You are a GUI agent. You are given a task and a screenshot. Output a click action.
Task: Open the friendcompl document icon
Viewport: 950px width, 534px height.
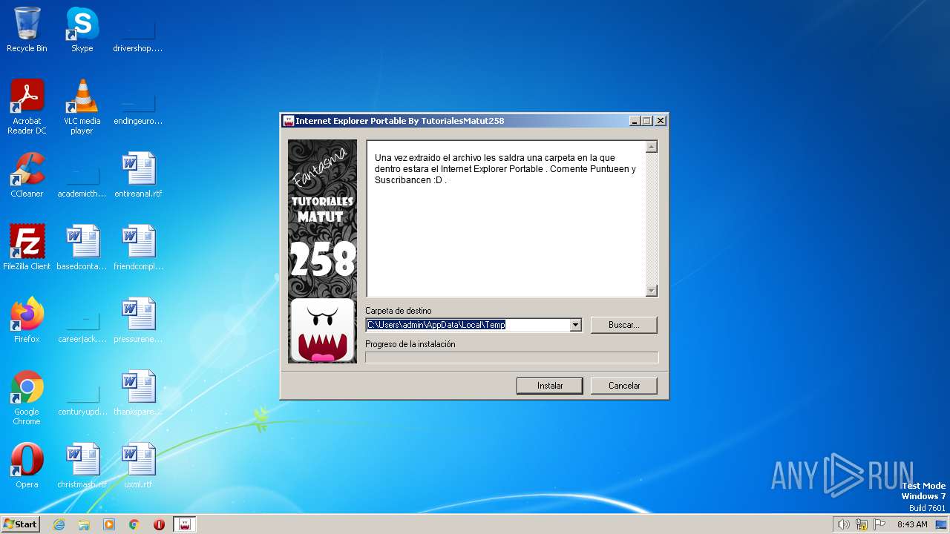click(137, 248)
